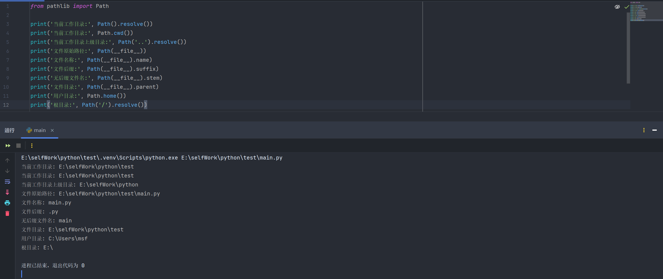
Task: Click '进程已结束, 退出代码为 0' message
Action: (x=53, y=265)
